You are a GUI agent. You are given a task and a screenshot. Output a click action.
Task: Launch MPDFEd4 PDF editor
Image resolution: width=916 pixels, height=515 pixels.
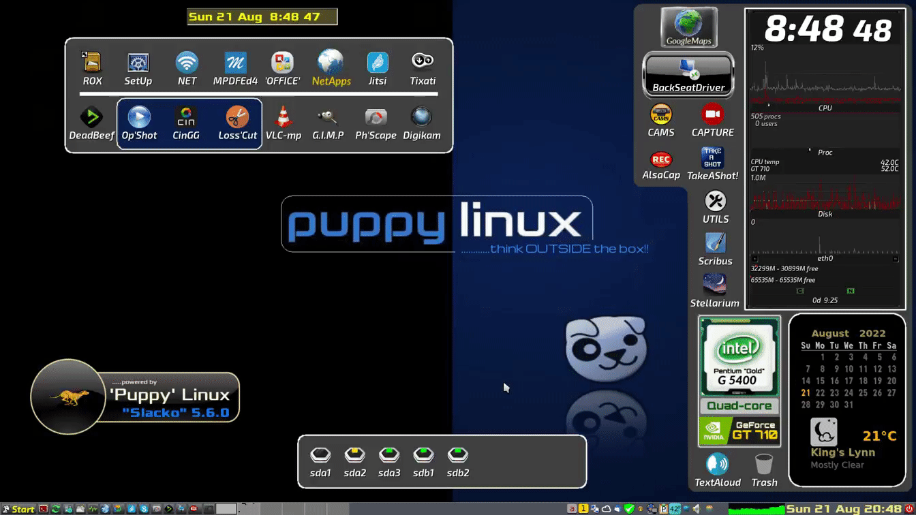(x=235, y=69)
